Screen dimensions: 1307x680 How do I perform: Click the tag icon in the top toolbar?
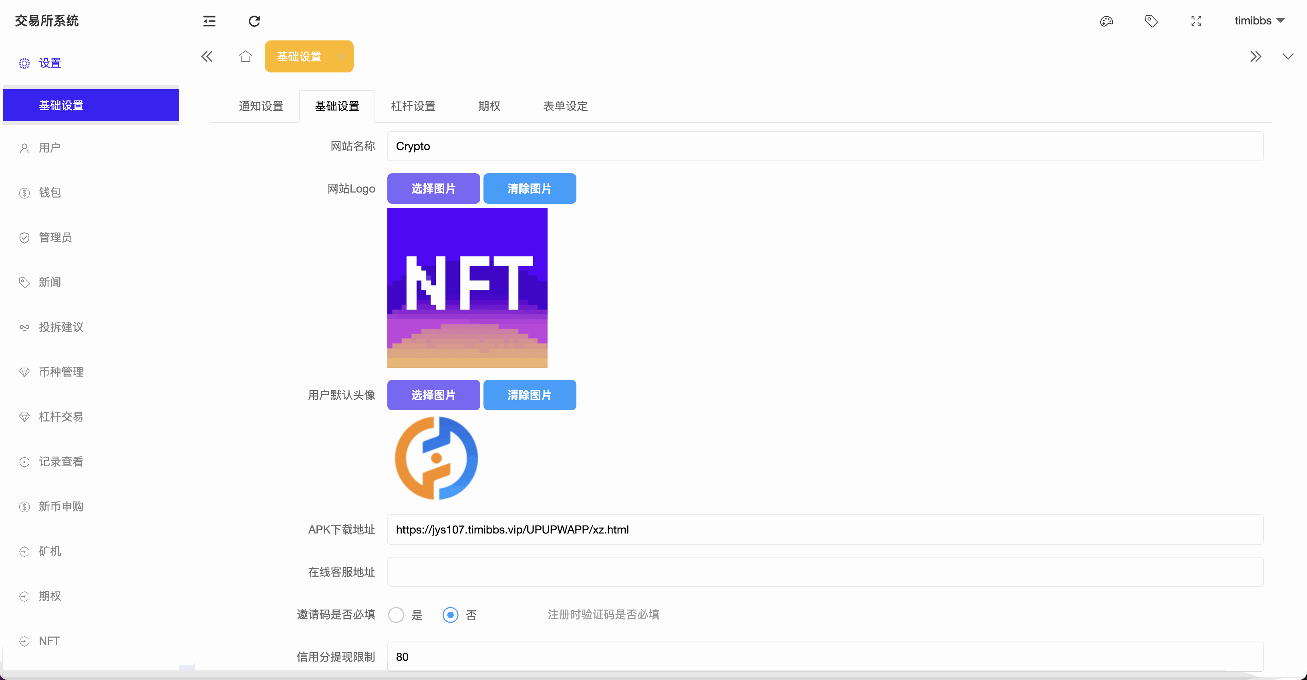click(1151, 21)
